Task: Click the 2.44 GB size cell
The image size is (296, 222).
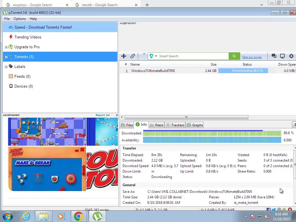Action: (211, 71)
